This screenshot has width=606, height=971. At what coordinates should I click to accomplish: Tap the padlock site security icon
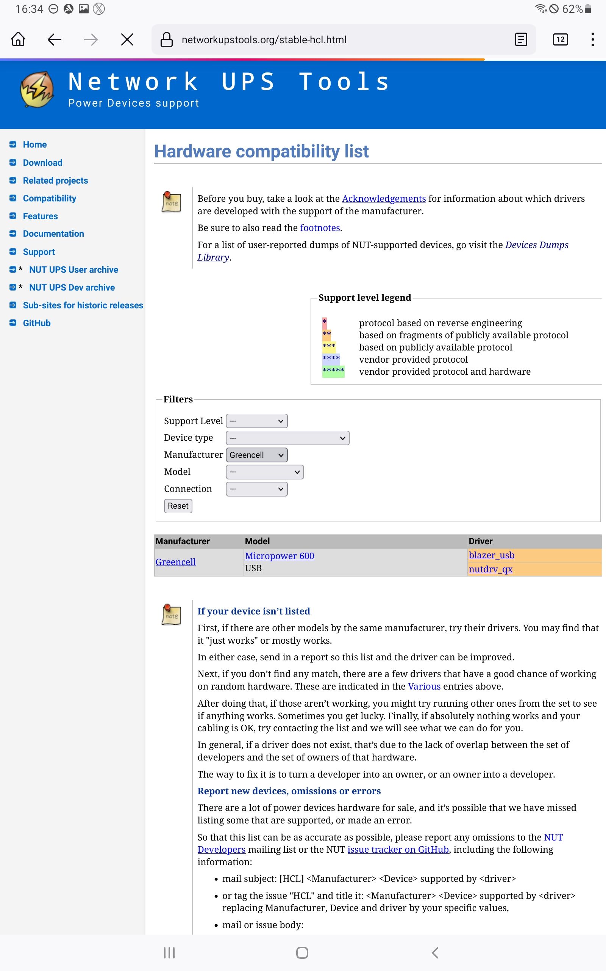[x=166, y=39]
